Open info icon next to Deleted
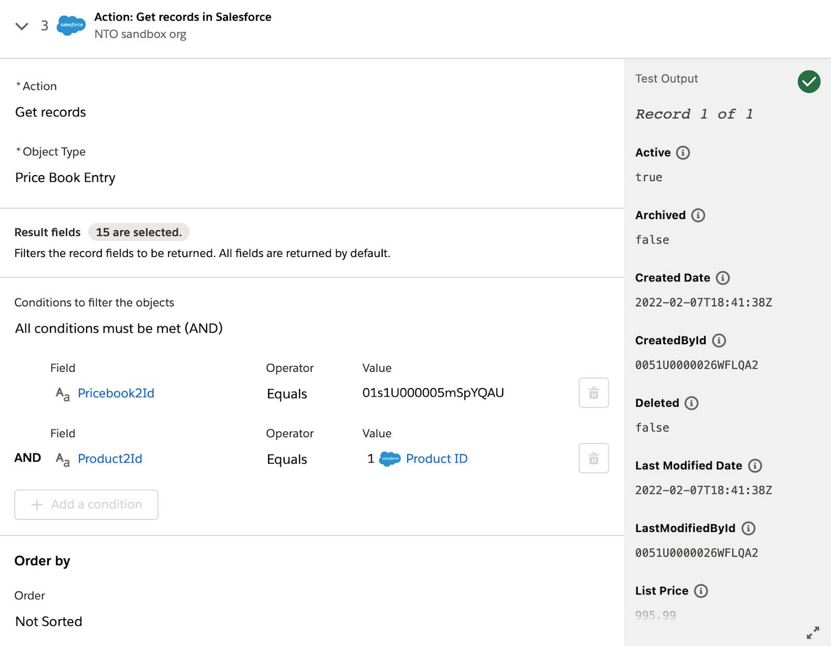This screenshot has height=646, width=831. tap(691, 403)
